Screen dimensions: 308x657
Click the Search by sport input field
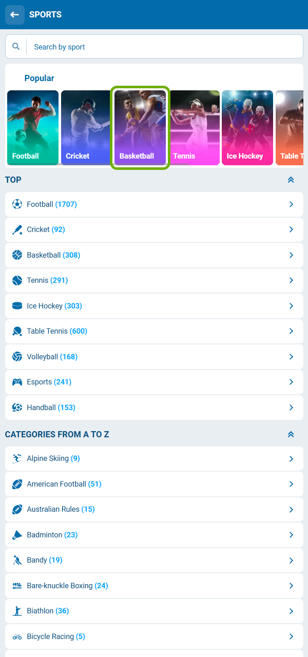(154, 46)
